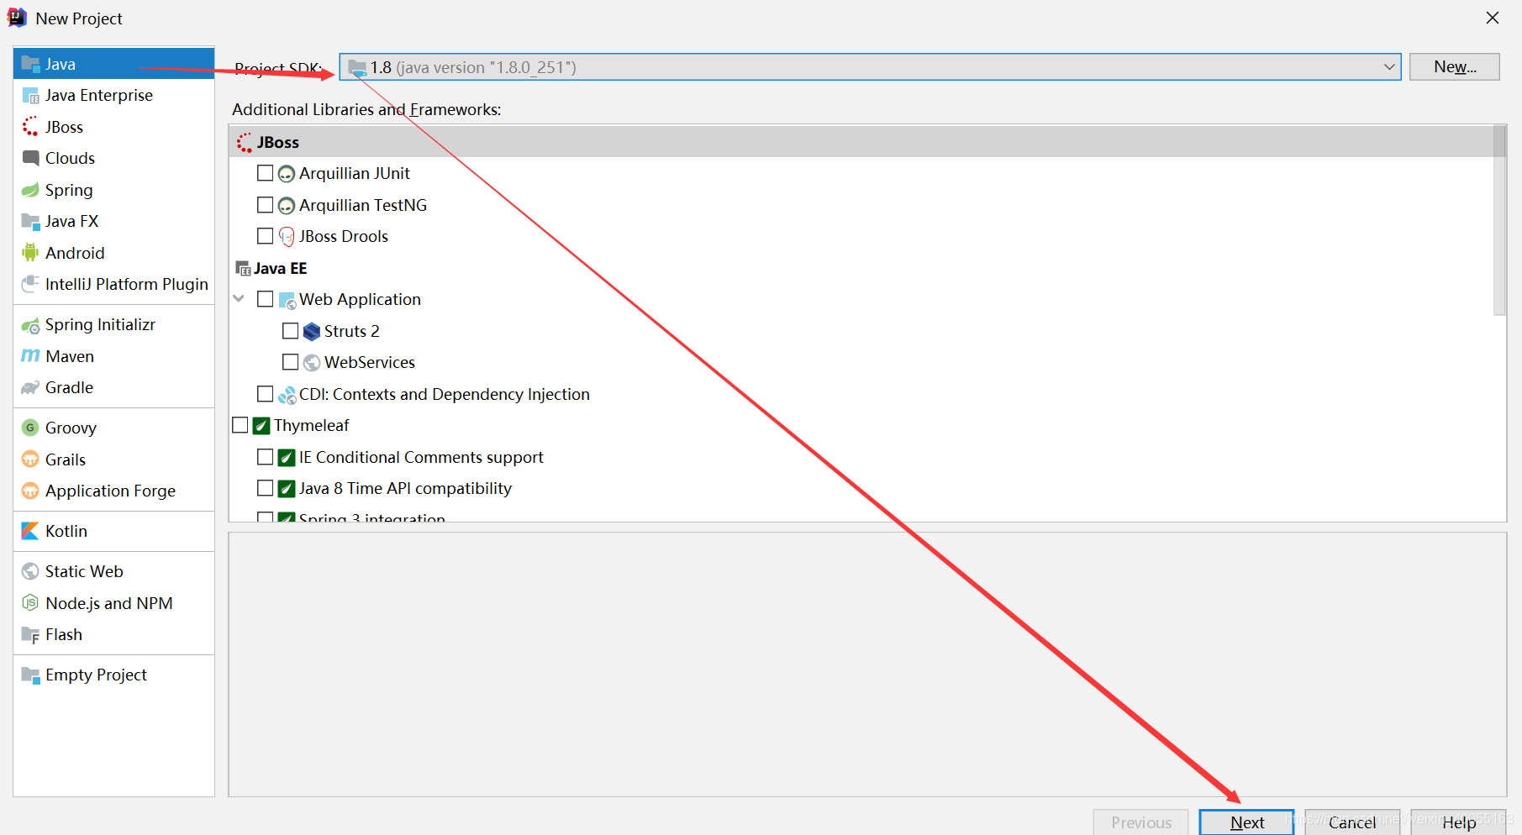This screenshot has width=1522, height=835.
Task: Collapse the Web Application tree node
Action: point(239,299)
